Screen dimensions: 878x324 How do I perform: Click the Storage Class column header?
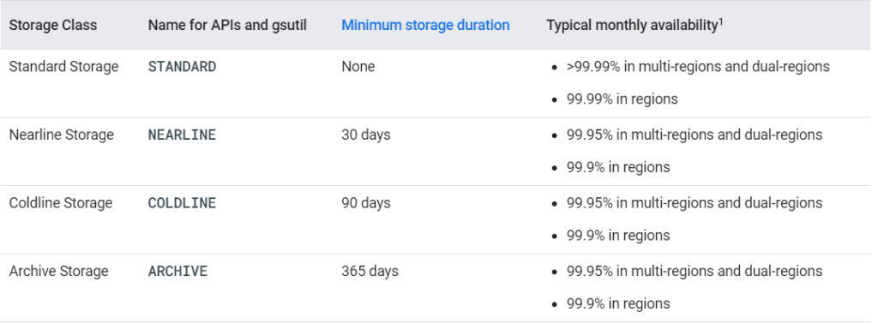(53, 25)
